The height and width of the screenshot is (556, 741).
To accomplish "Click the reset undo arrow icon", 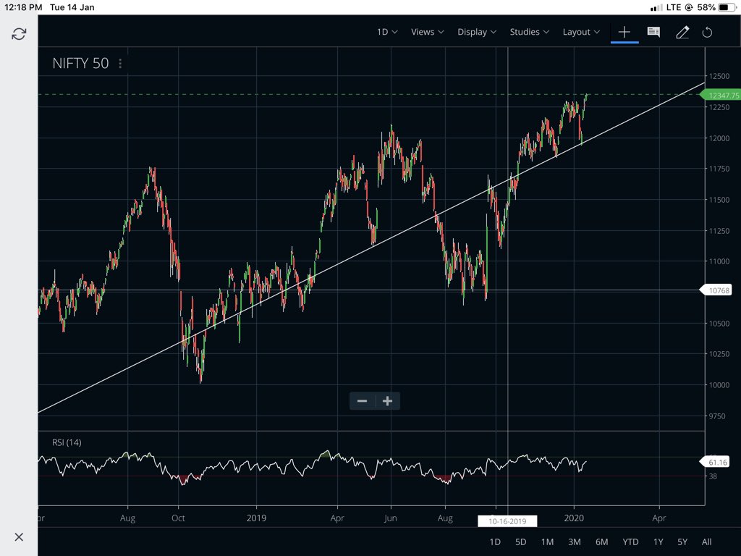I will point(707,32).
